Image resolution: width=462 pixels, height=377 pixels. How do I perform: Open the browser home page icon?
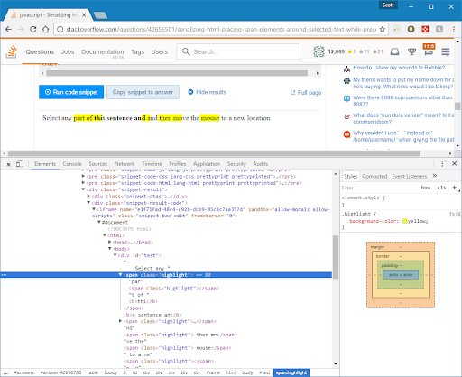[45, 29]
